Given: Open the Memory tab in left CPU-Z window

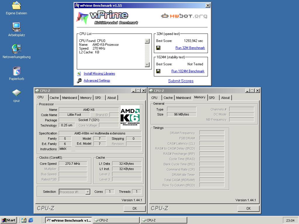Looking at the screenshot, I should tap(86, 98).
